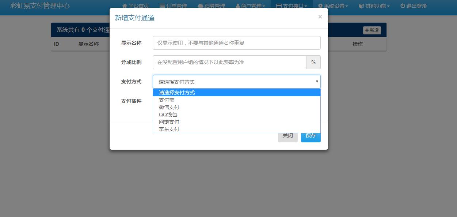Click the list icon beside 订单管理
This screenshot has height=217, width=457.
click(162, 6)
